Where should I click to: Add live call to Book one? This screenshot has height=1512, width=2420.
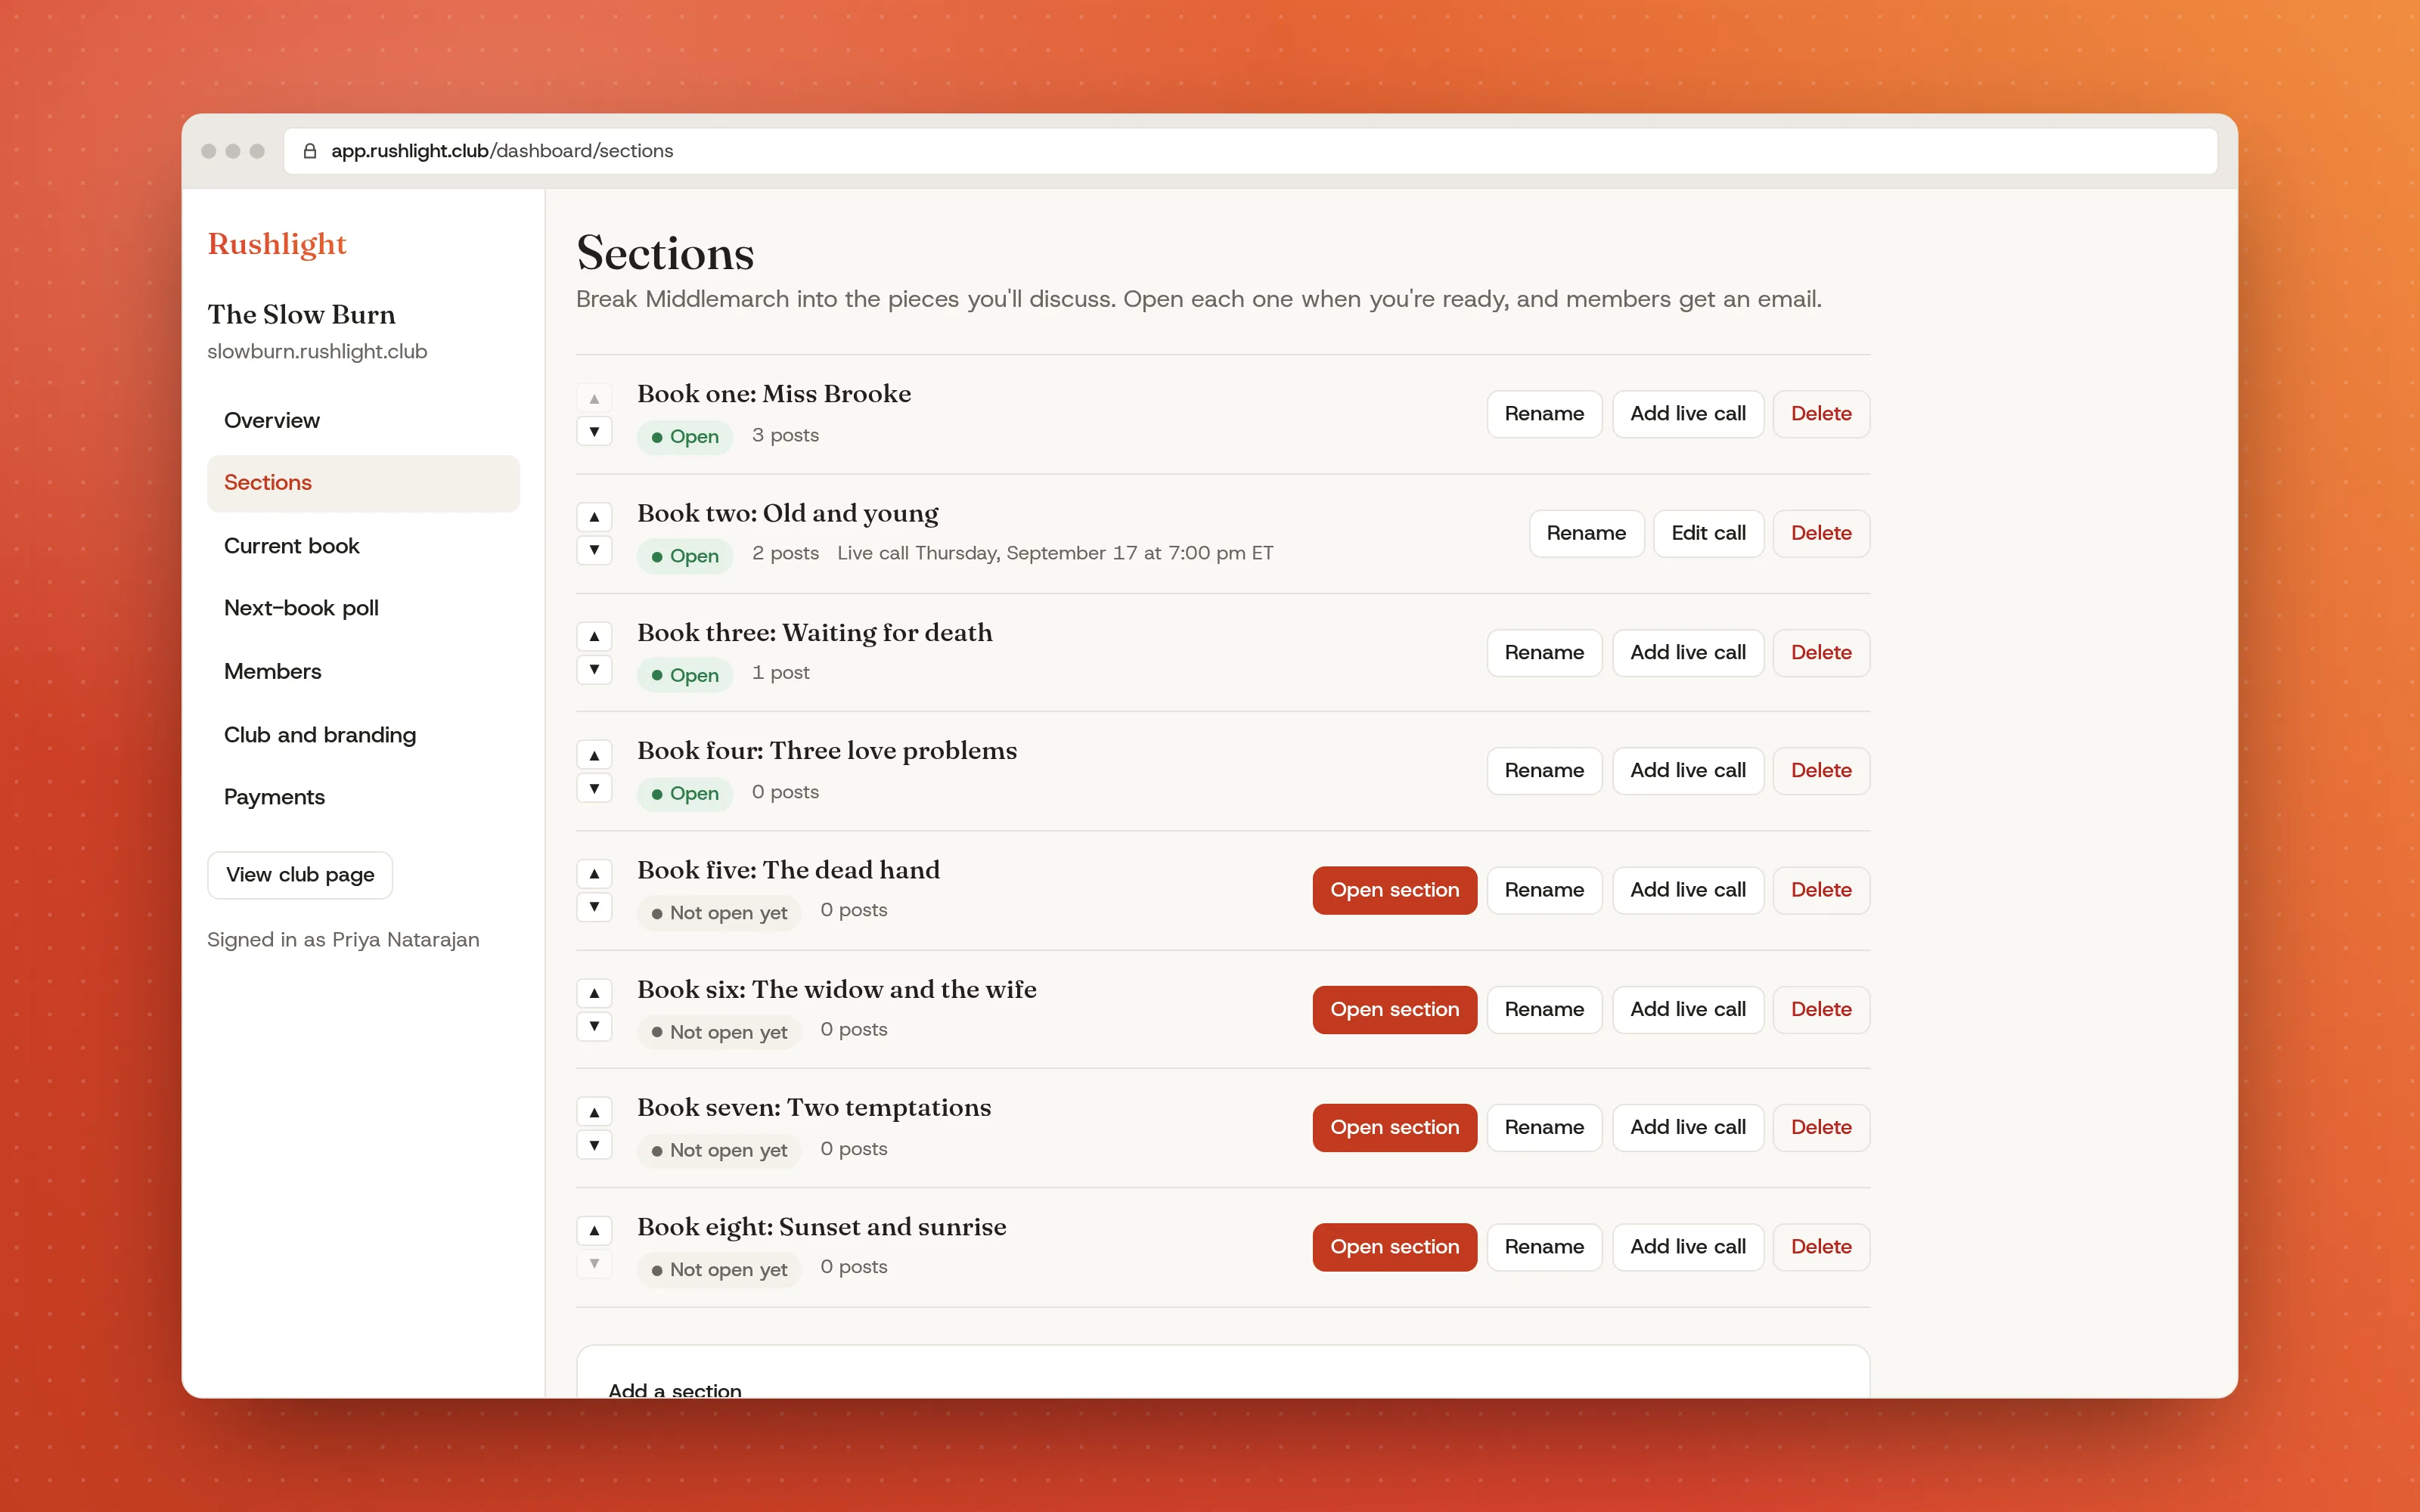click(1688, 414)
